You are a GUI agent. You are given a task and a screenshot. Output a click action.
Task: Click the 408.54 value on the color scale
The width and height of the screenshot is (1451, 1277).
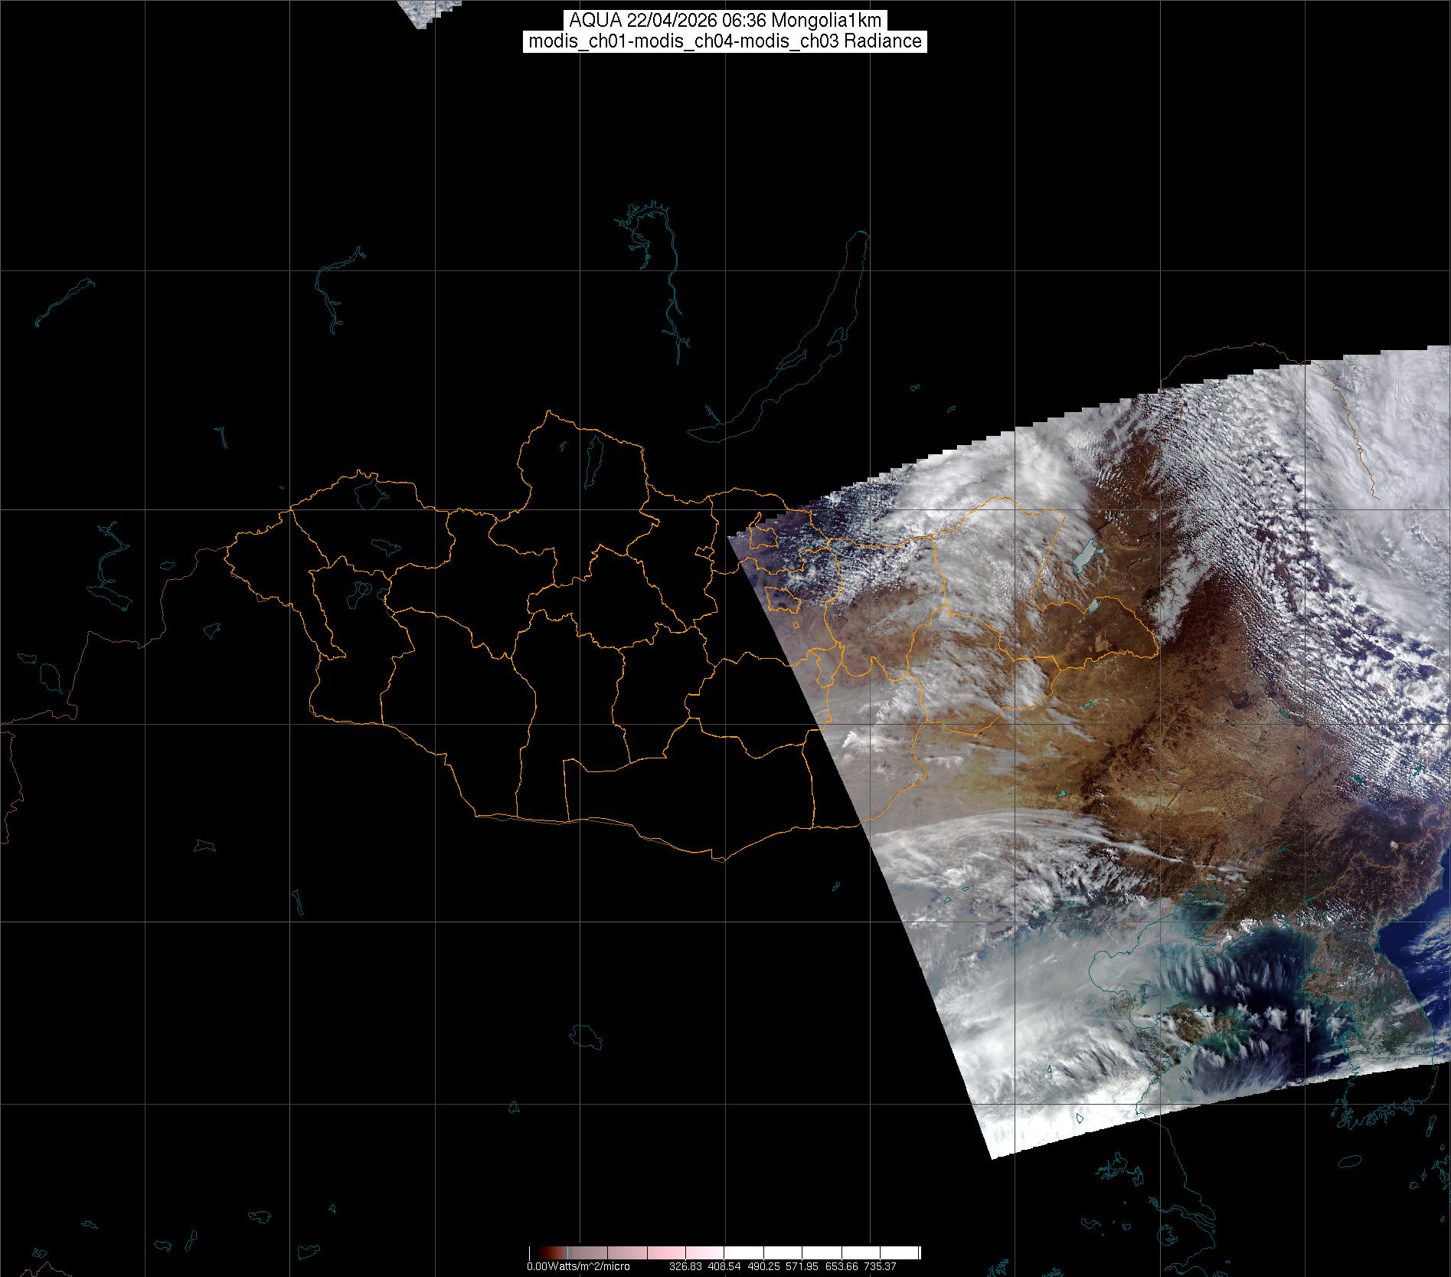tap(724, 1266)
